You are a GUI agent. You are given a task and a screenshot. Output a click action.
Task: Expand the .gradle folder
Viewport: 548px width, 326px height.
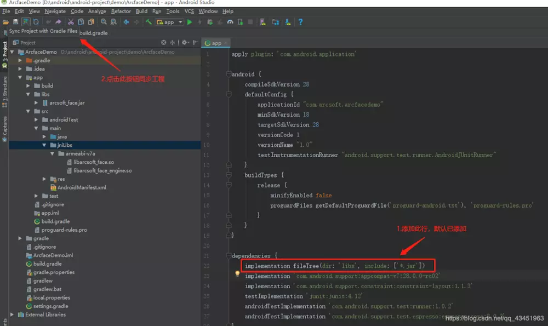[x=20, y=60]
